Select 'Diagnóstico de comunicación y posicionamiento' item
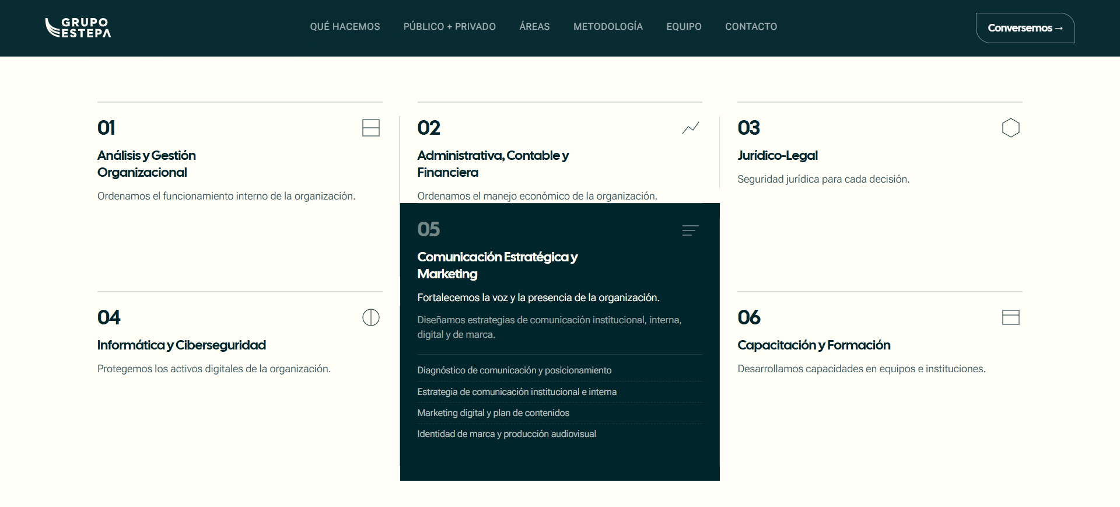 (x=514, y=370)
